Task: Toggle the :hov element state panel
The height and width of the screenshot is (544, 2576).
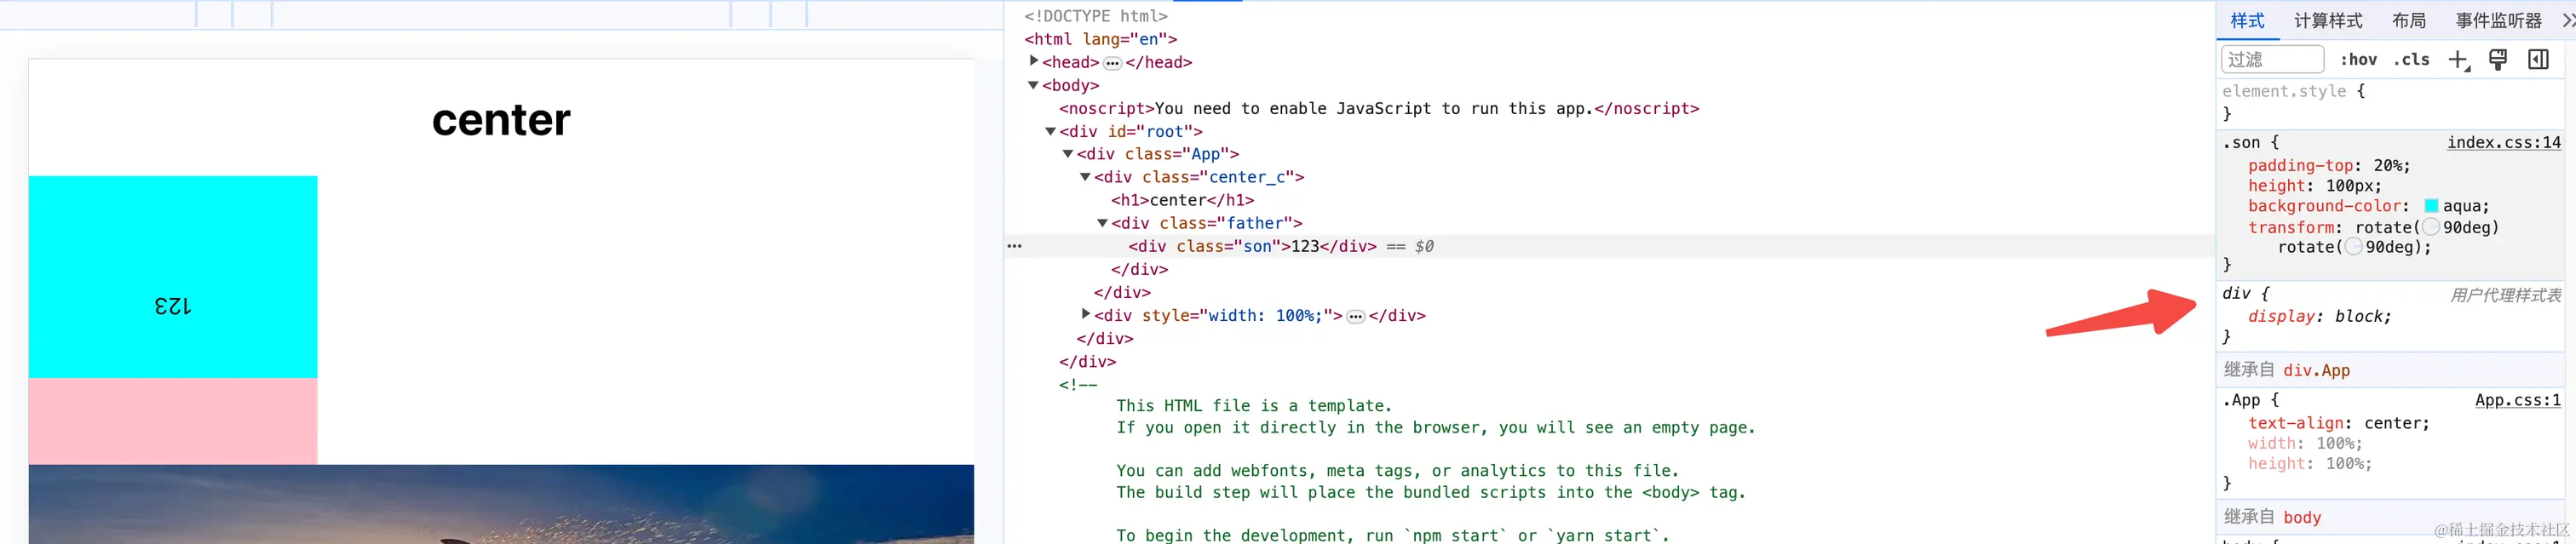Action: 2358,60
